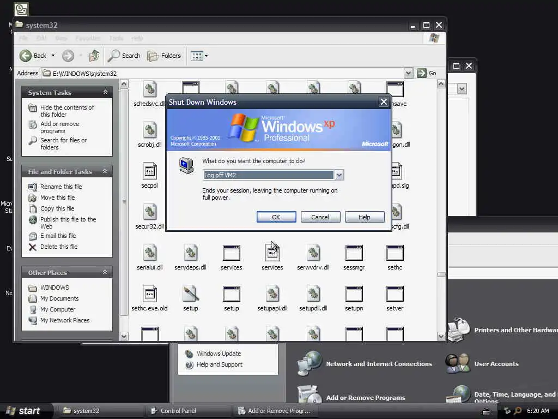
Task: Open Search in the Explorer toolbar
Action: (124, 56)
